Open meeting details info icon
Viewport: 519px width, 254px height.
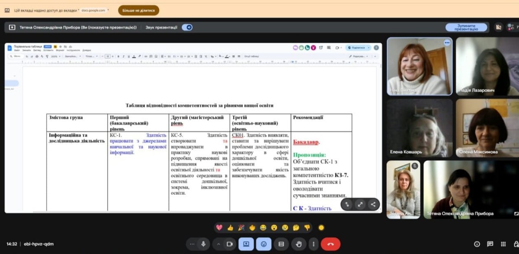pos(477,244)
